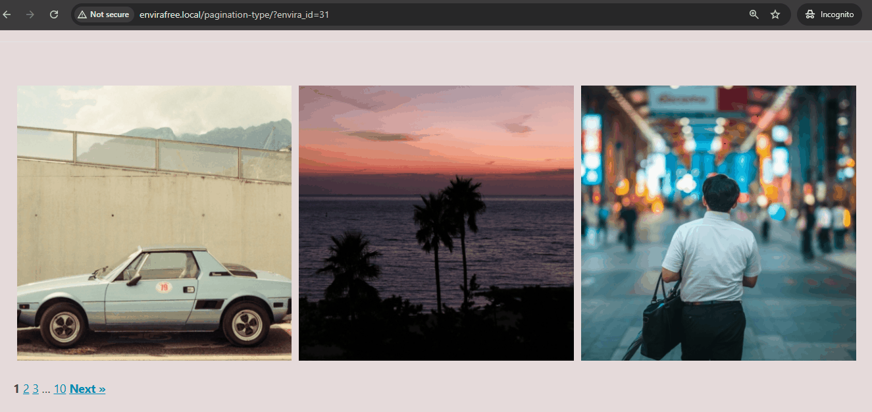The width and height of the screenshot is (872, 412).
Task: Jump to the last page 10
Action: (60, 389)
